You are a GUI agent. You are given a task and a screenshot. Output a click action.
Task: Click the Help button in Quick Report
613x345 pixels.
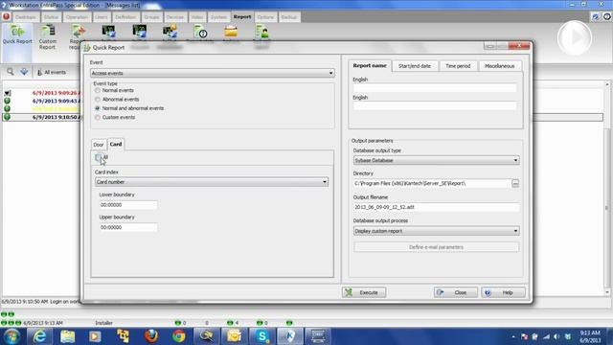(x=503, y=292)
